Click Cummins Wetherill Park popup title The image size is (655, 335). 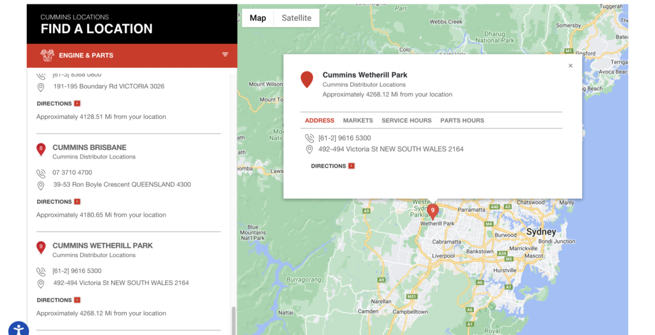[x=365, y=75]
